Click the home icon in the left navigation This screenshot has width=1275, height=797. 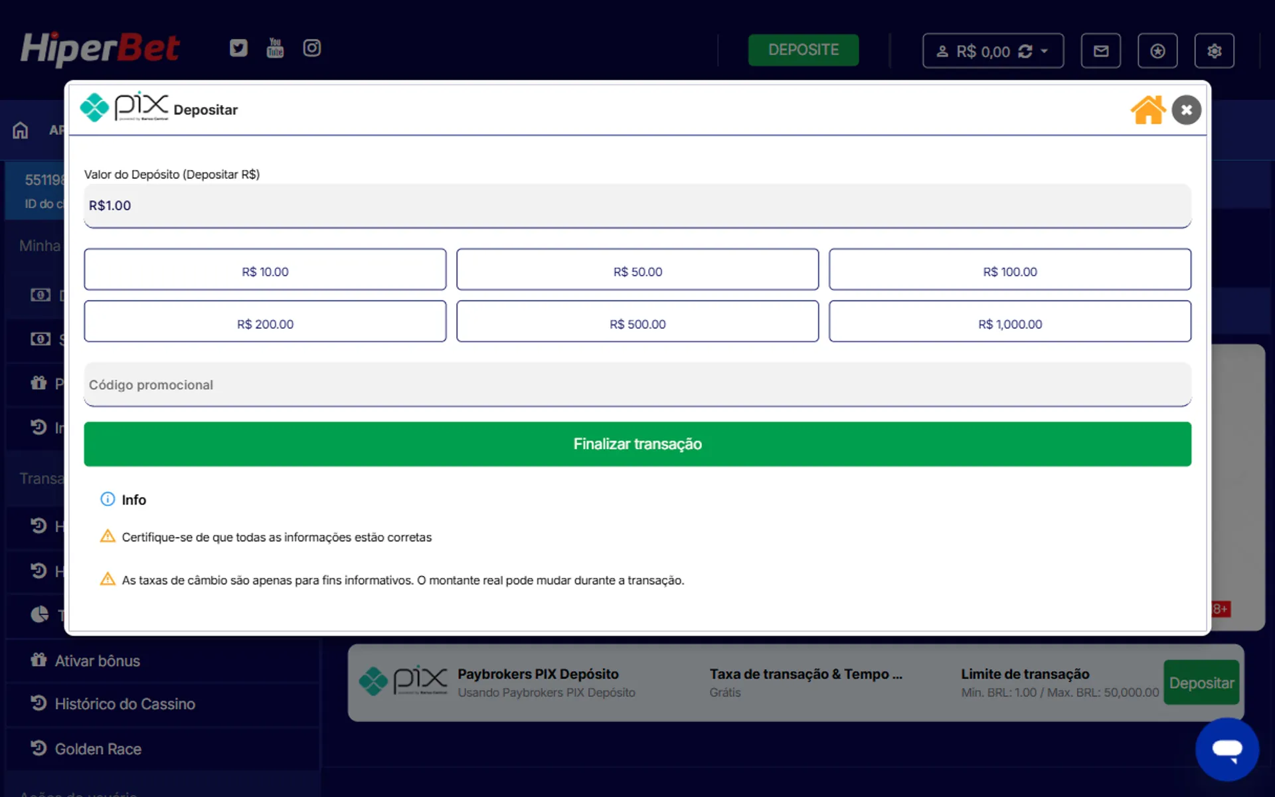click(20, 130)
